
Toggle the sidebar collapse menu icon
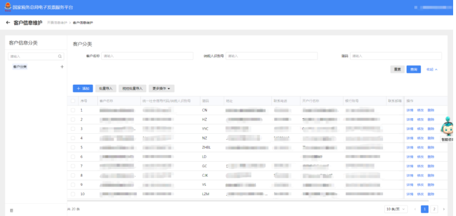pyautogui.click(x=12, y=210)
